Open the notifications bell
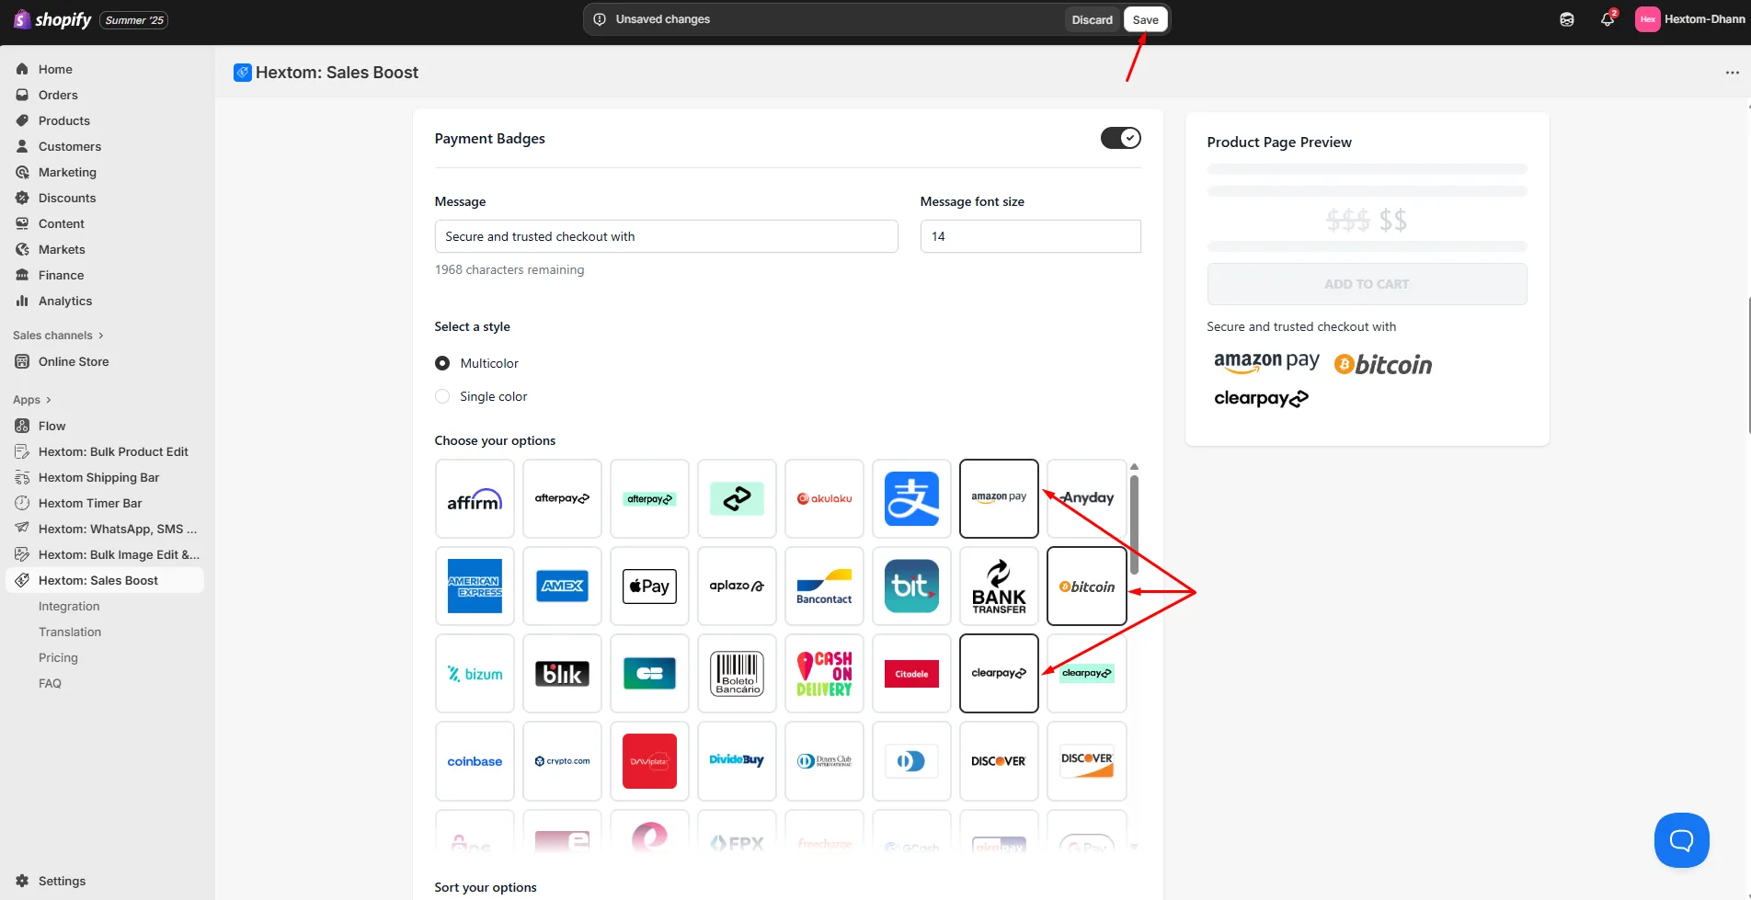The height and width of the screenshot is (900, 1751). [1608, 19]
